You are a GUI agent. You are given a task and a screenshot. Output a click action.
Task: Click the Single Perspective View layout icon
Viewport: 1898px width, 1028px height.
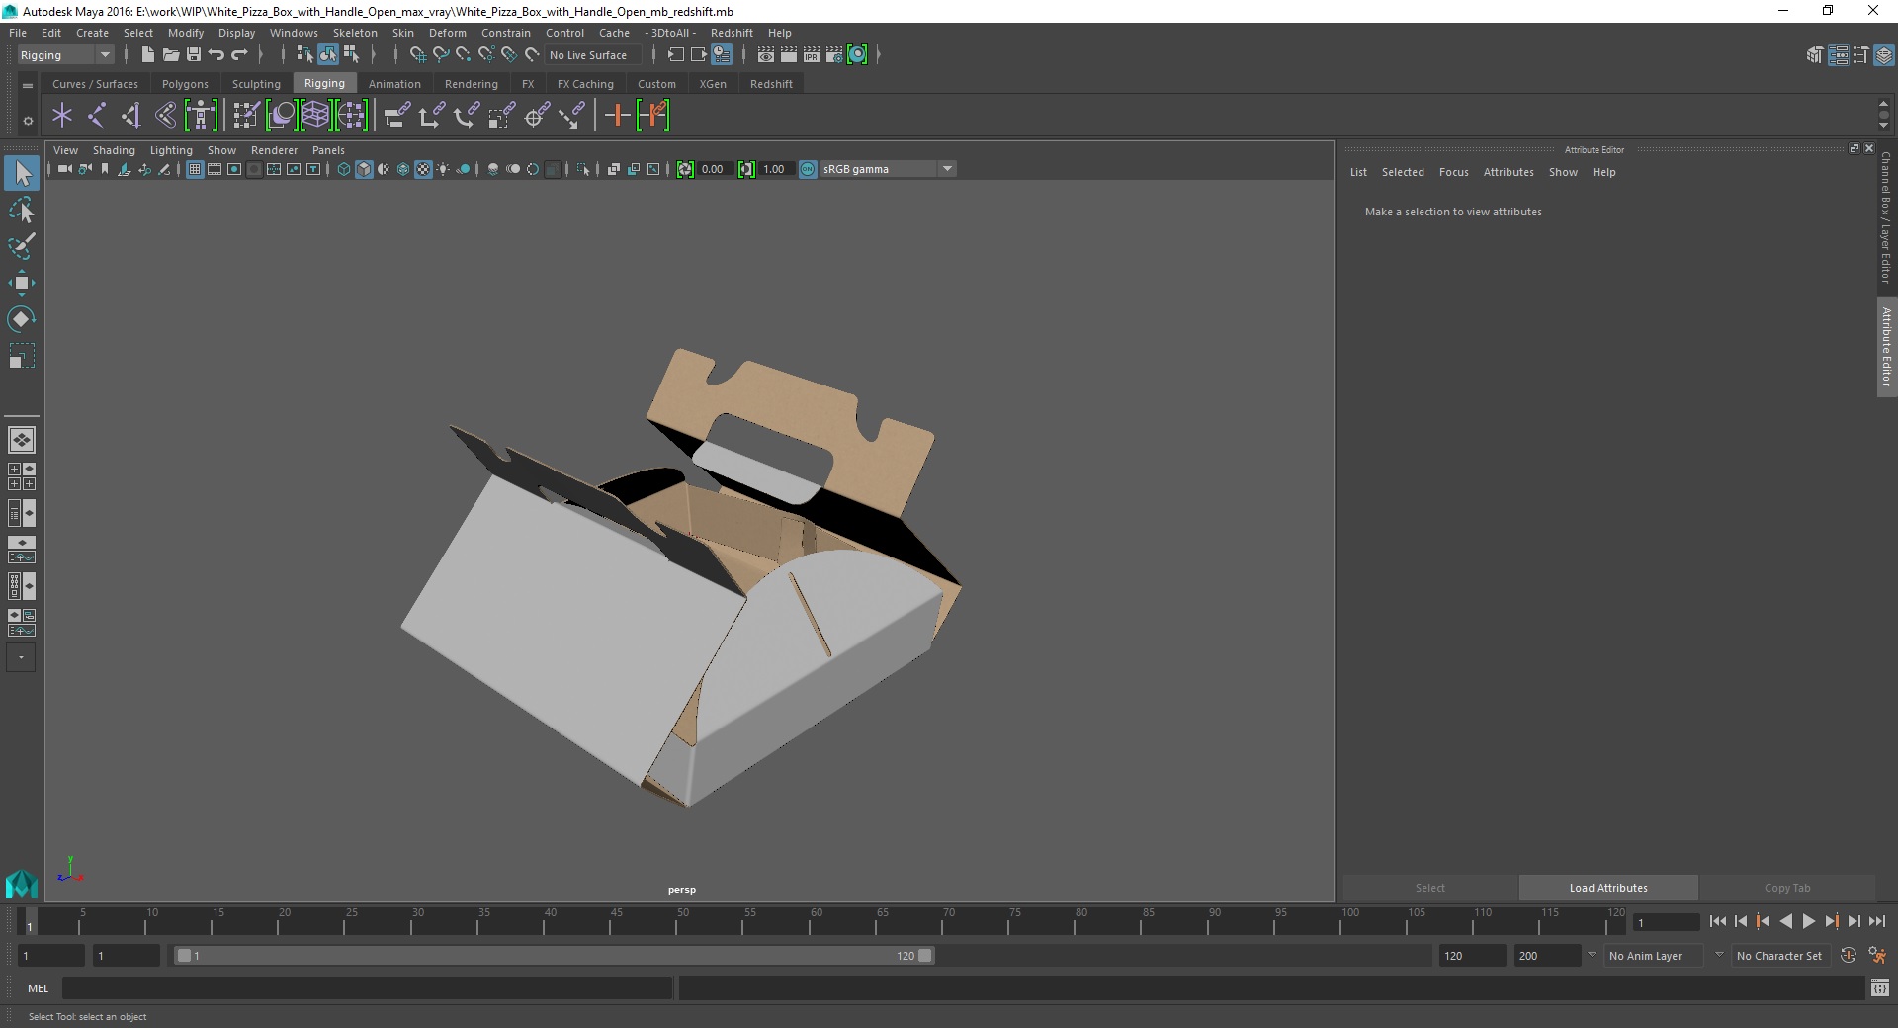22,439
